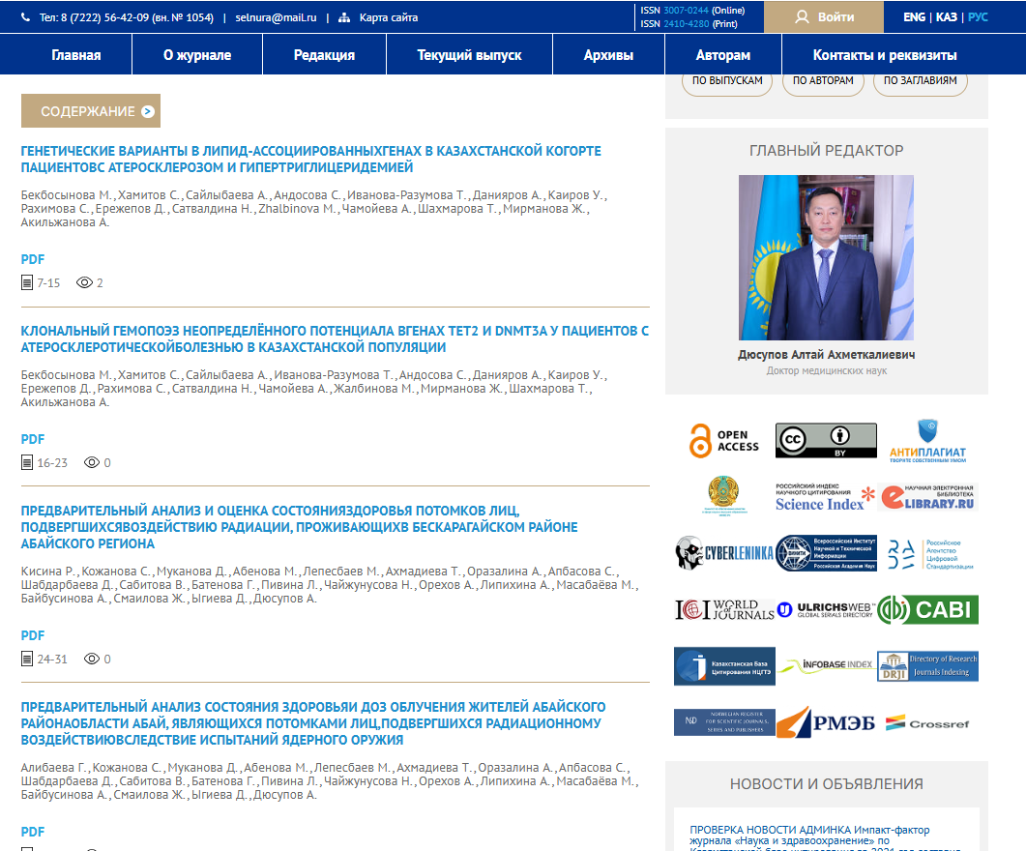Open the Редакция menu
1026x851 pixels.
pos(324,55)
